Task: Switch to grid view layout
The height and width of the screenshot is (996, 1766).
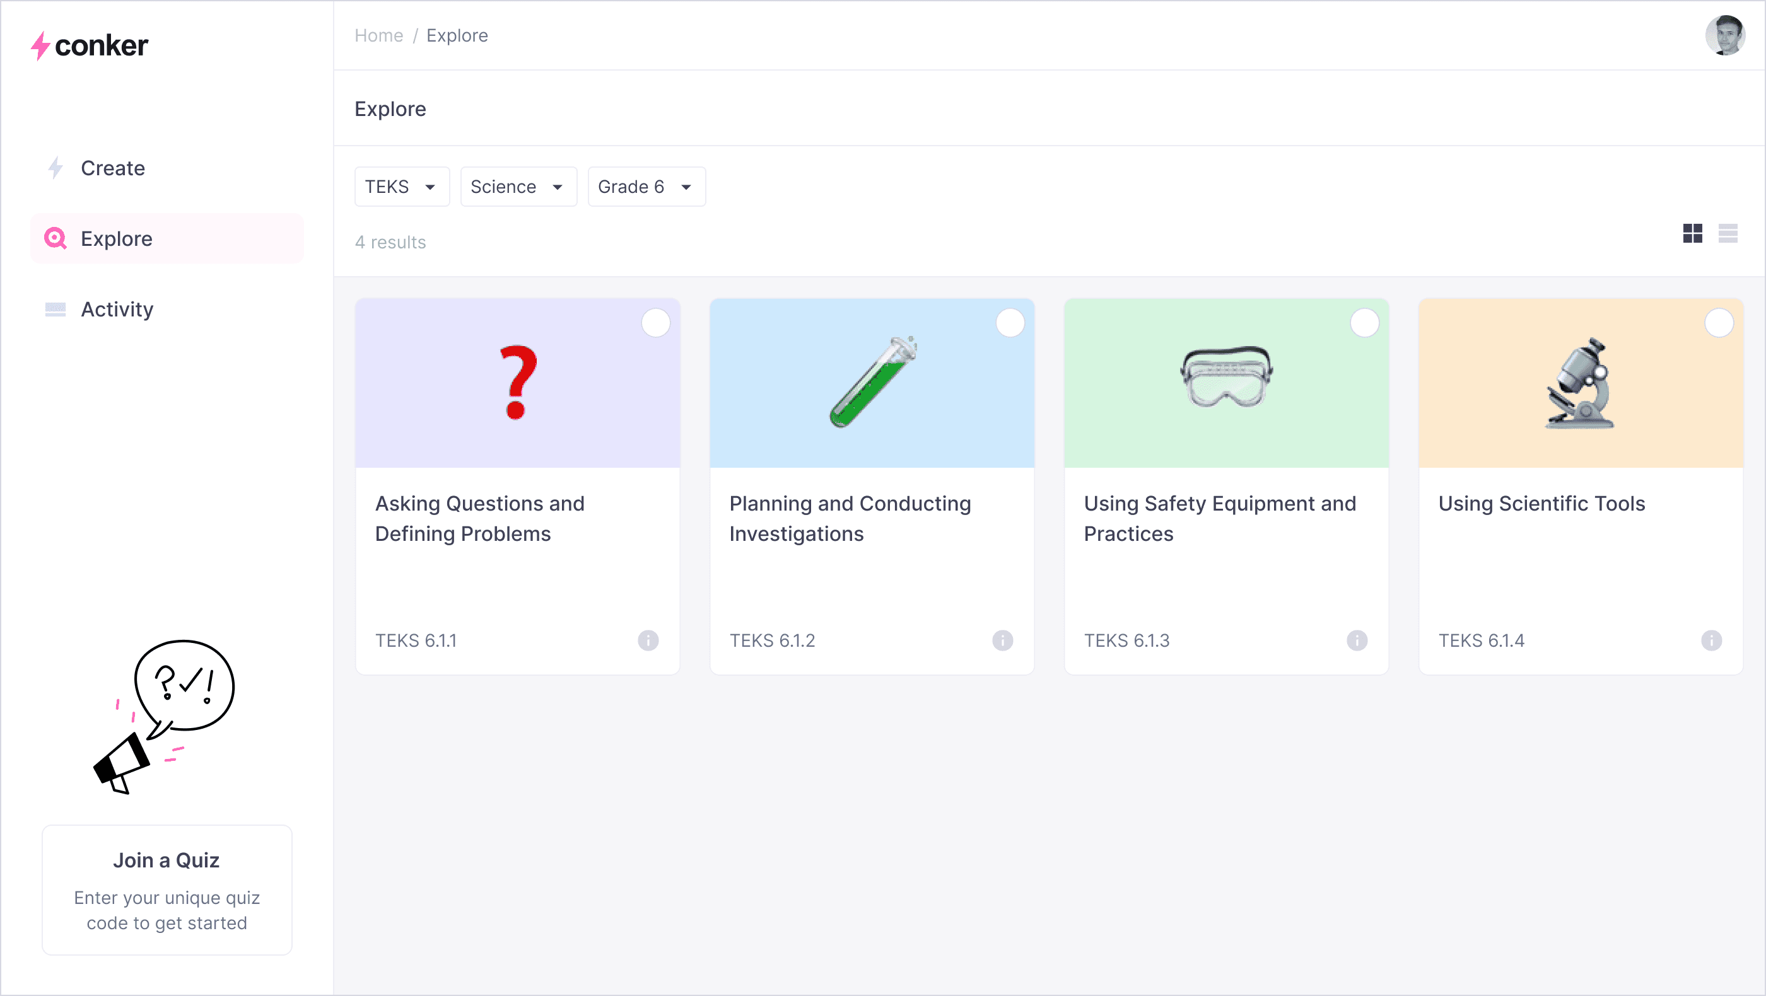Action: pos(1692,234)
